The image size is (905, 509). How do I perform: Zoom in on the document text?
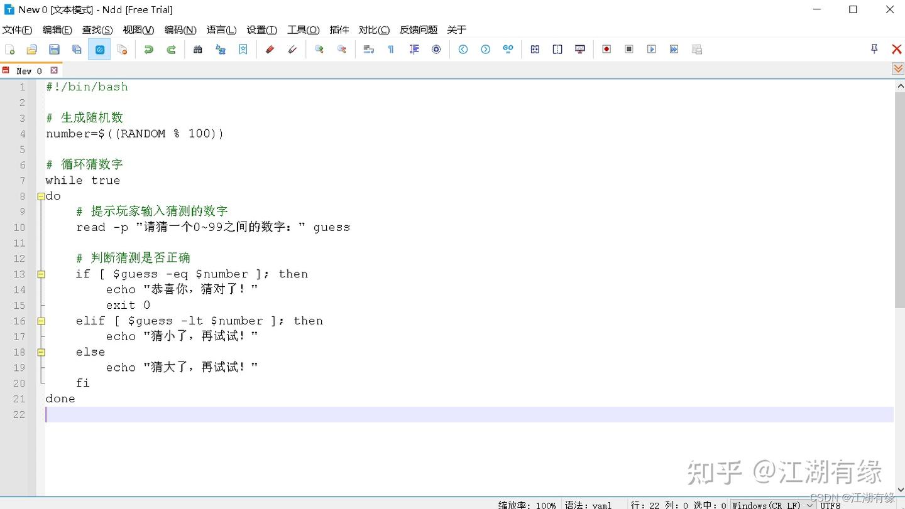pyautogui.click(x=319, y=49)
